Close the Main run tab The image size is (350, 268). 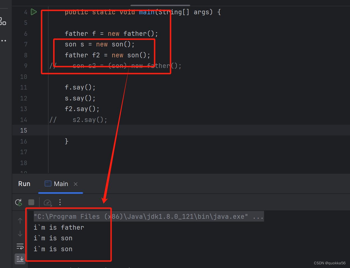(x=76, y=184)
